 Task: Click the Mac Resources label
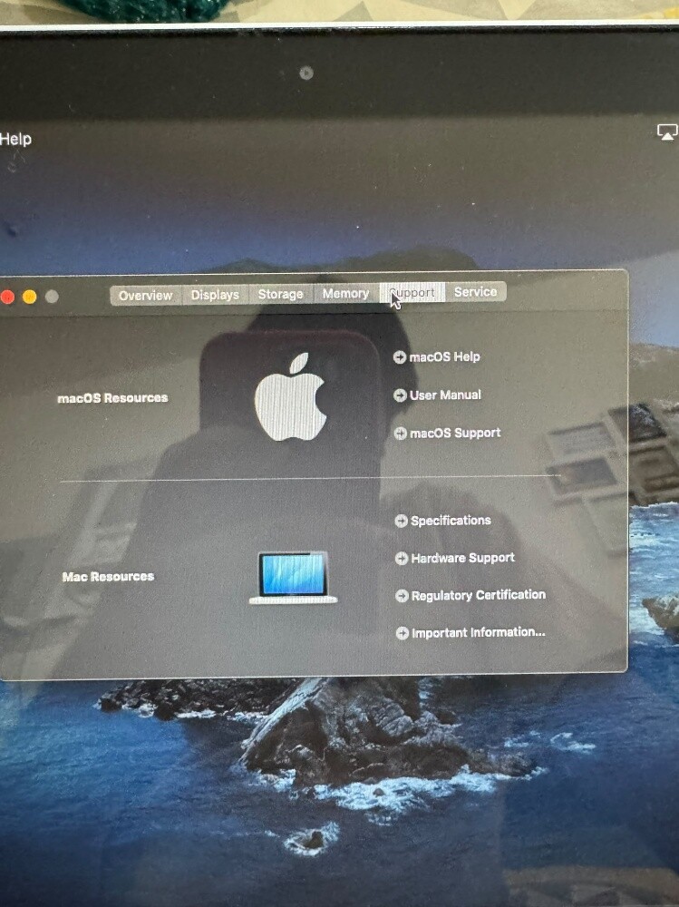pyautogui.click(x=108, y=577)
